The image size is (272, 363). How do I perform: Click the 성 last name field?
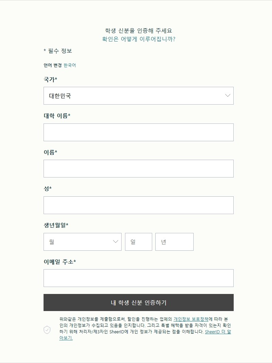pos(139,205)
